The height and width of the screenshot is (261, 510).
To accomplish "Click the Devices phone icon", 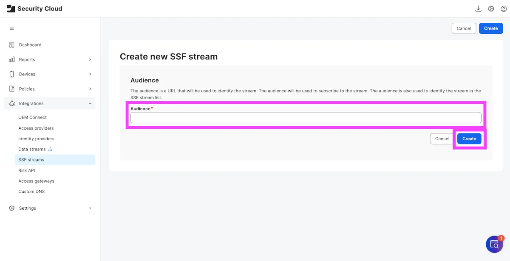I will click(12, 74).
